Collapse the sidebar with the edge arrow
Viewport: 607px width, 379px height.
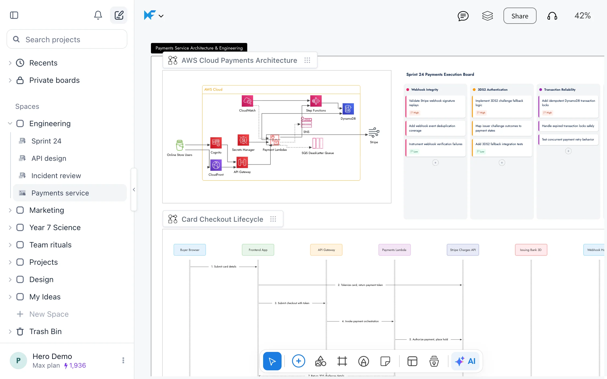134,190
